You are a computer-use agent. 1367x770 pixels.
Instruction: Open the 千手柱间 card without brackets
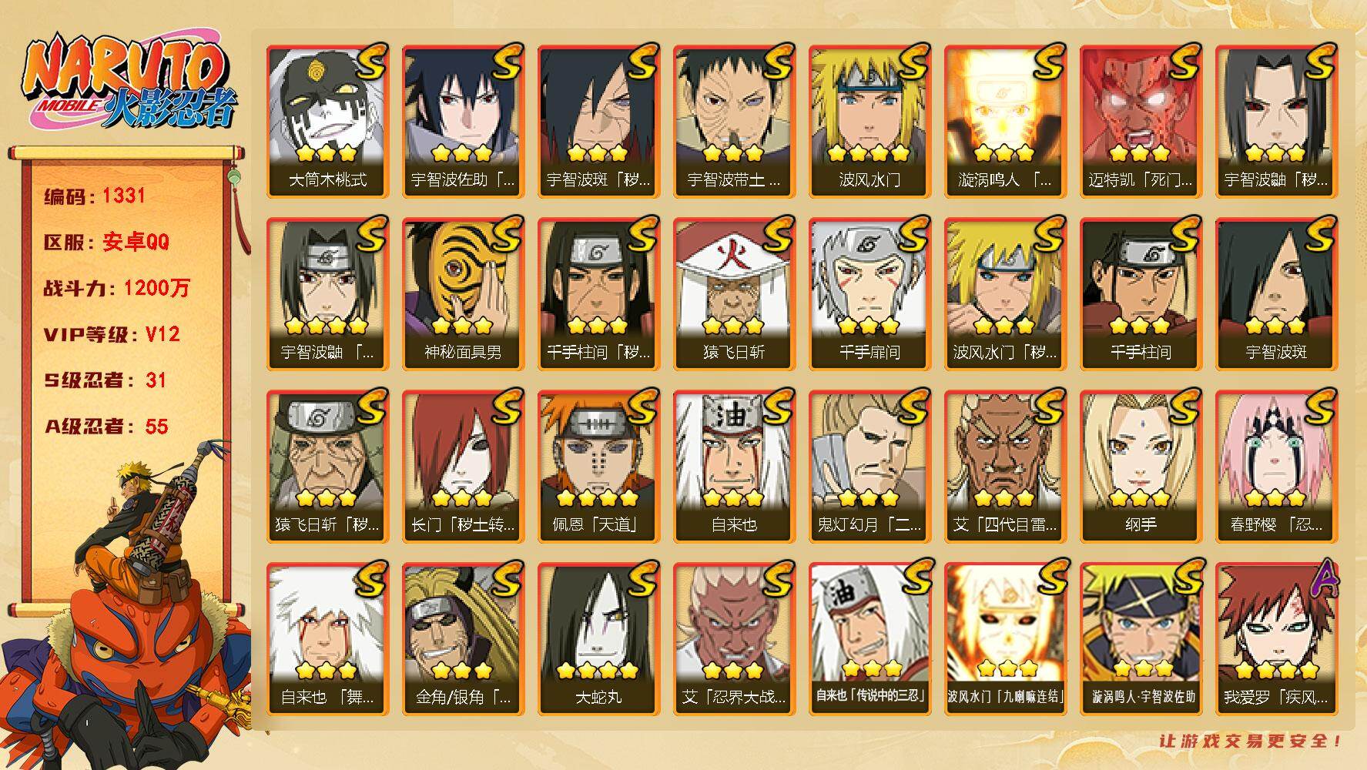coord(1141,294)
